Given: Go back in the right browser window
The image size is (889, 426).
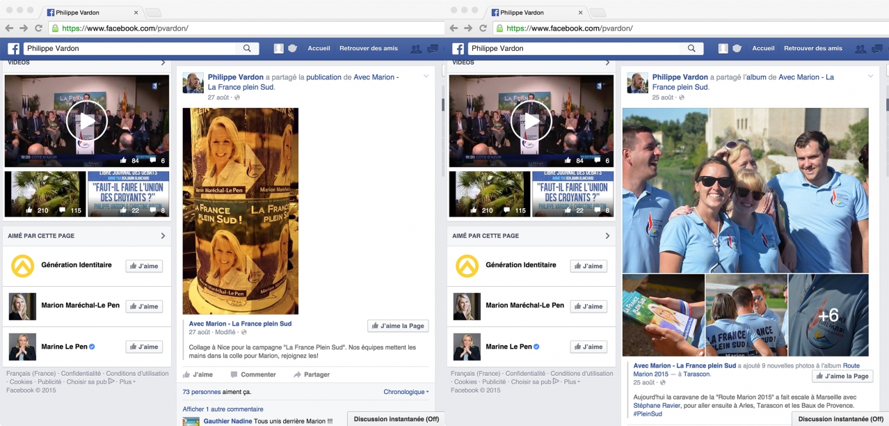Looking at the screenshot, I should tap(454, 28).
